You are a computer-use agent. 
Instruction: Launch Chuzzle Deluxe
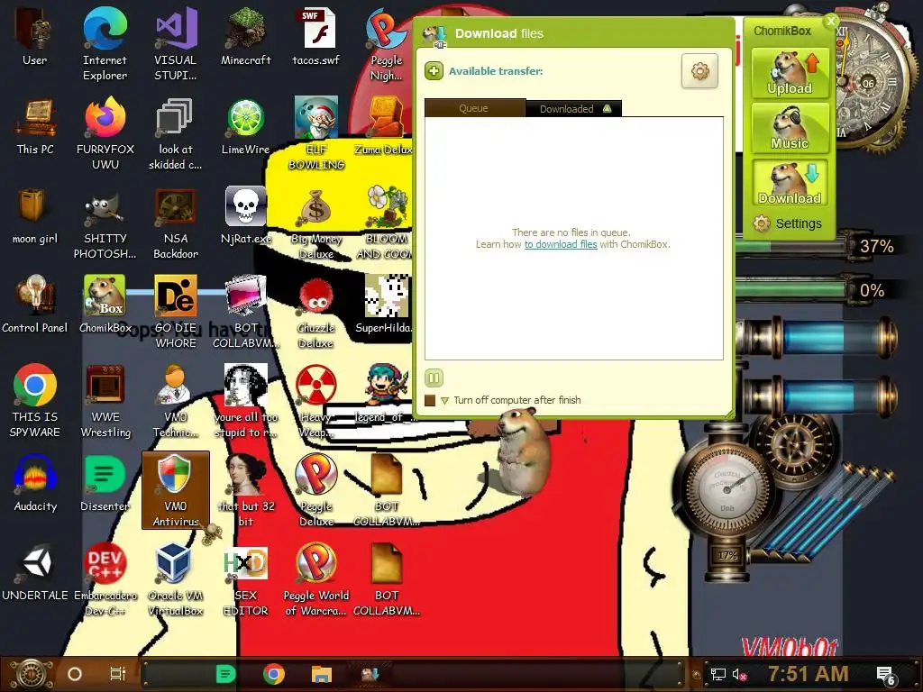(x=316, y=312)
